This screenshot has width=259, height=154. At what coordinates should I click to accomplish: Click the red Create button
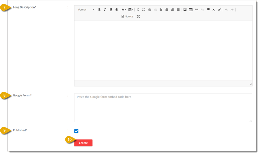click(x=83, y=143)
